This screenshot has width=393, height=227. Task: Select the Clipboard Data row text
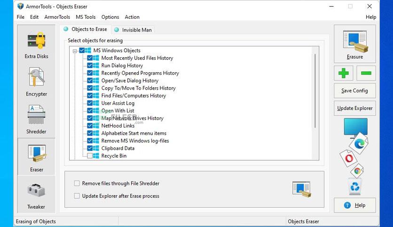click(118, 148)
